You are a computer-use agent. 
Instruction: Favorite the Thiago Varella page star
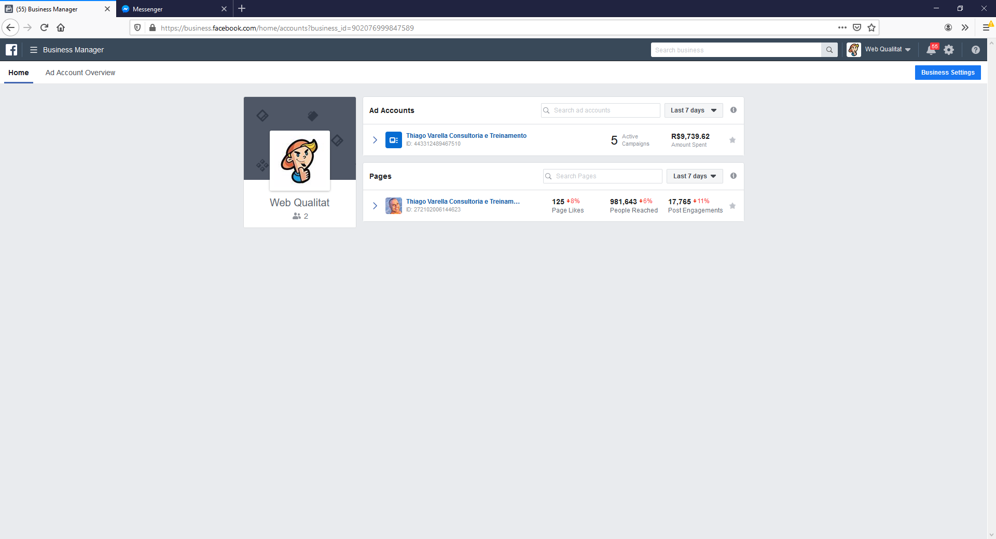pos(732,206)
